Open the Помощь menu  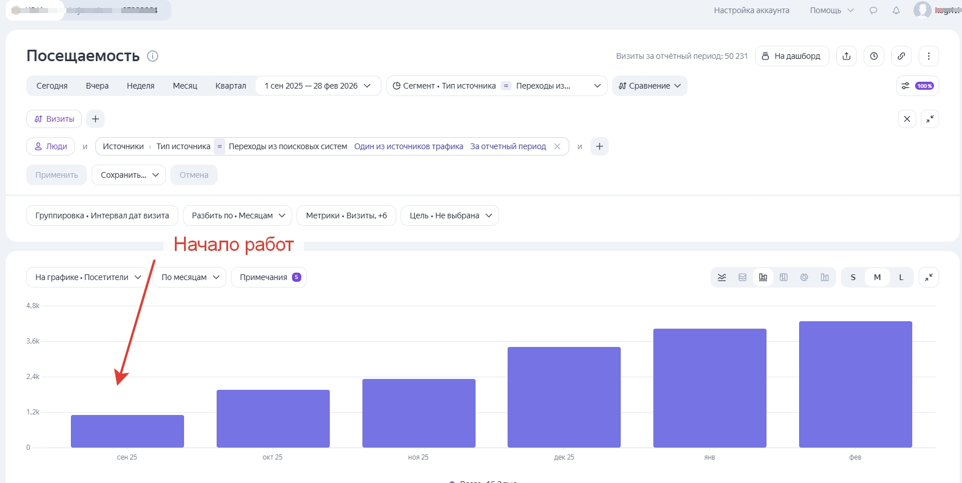(x=832, y=10)
